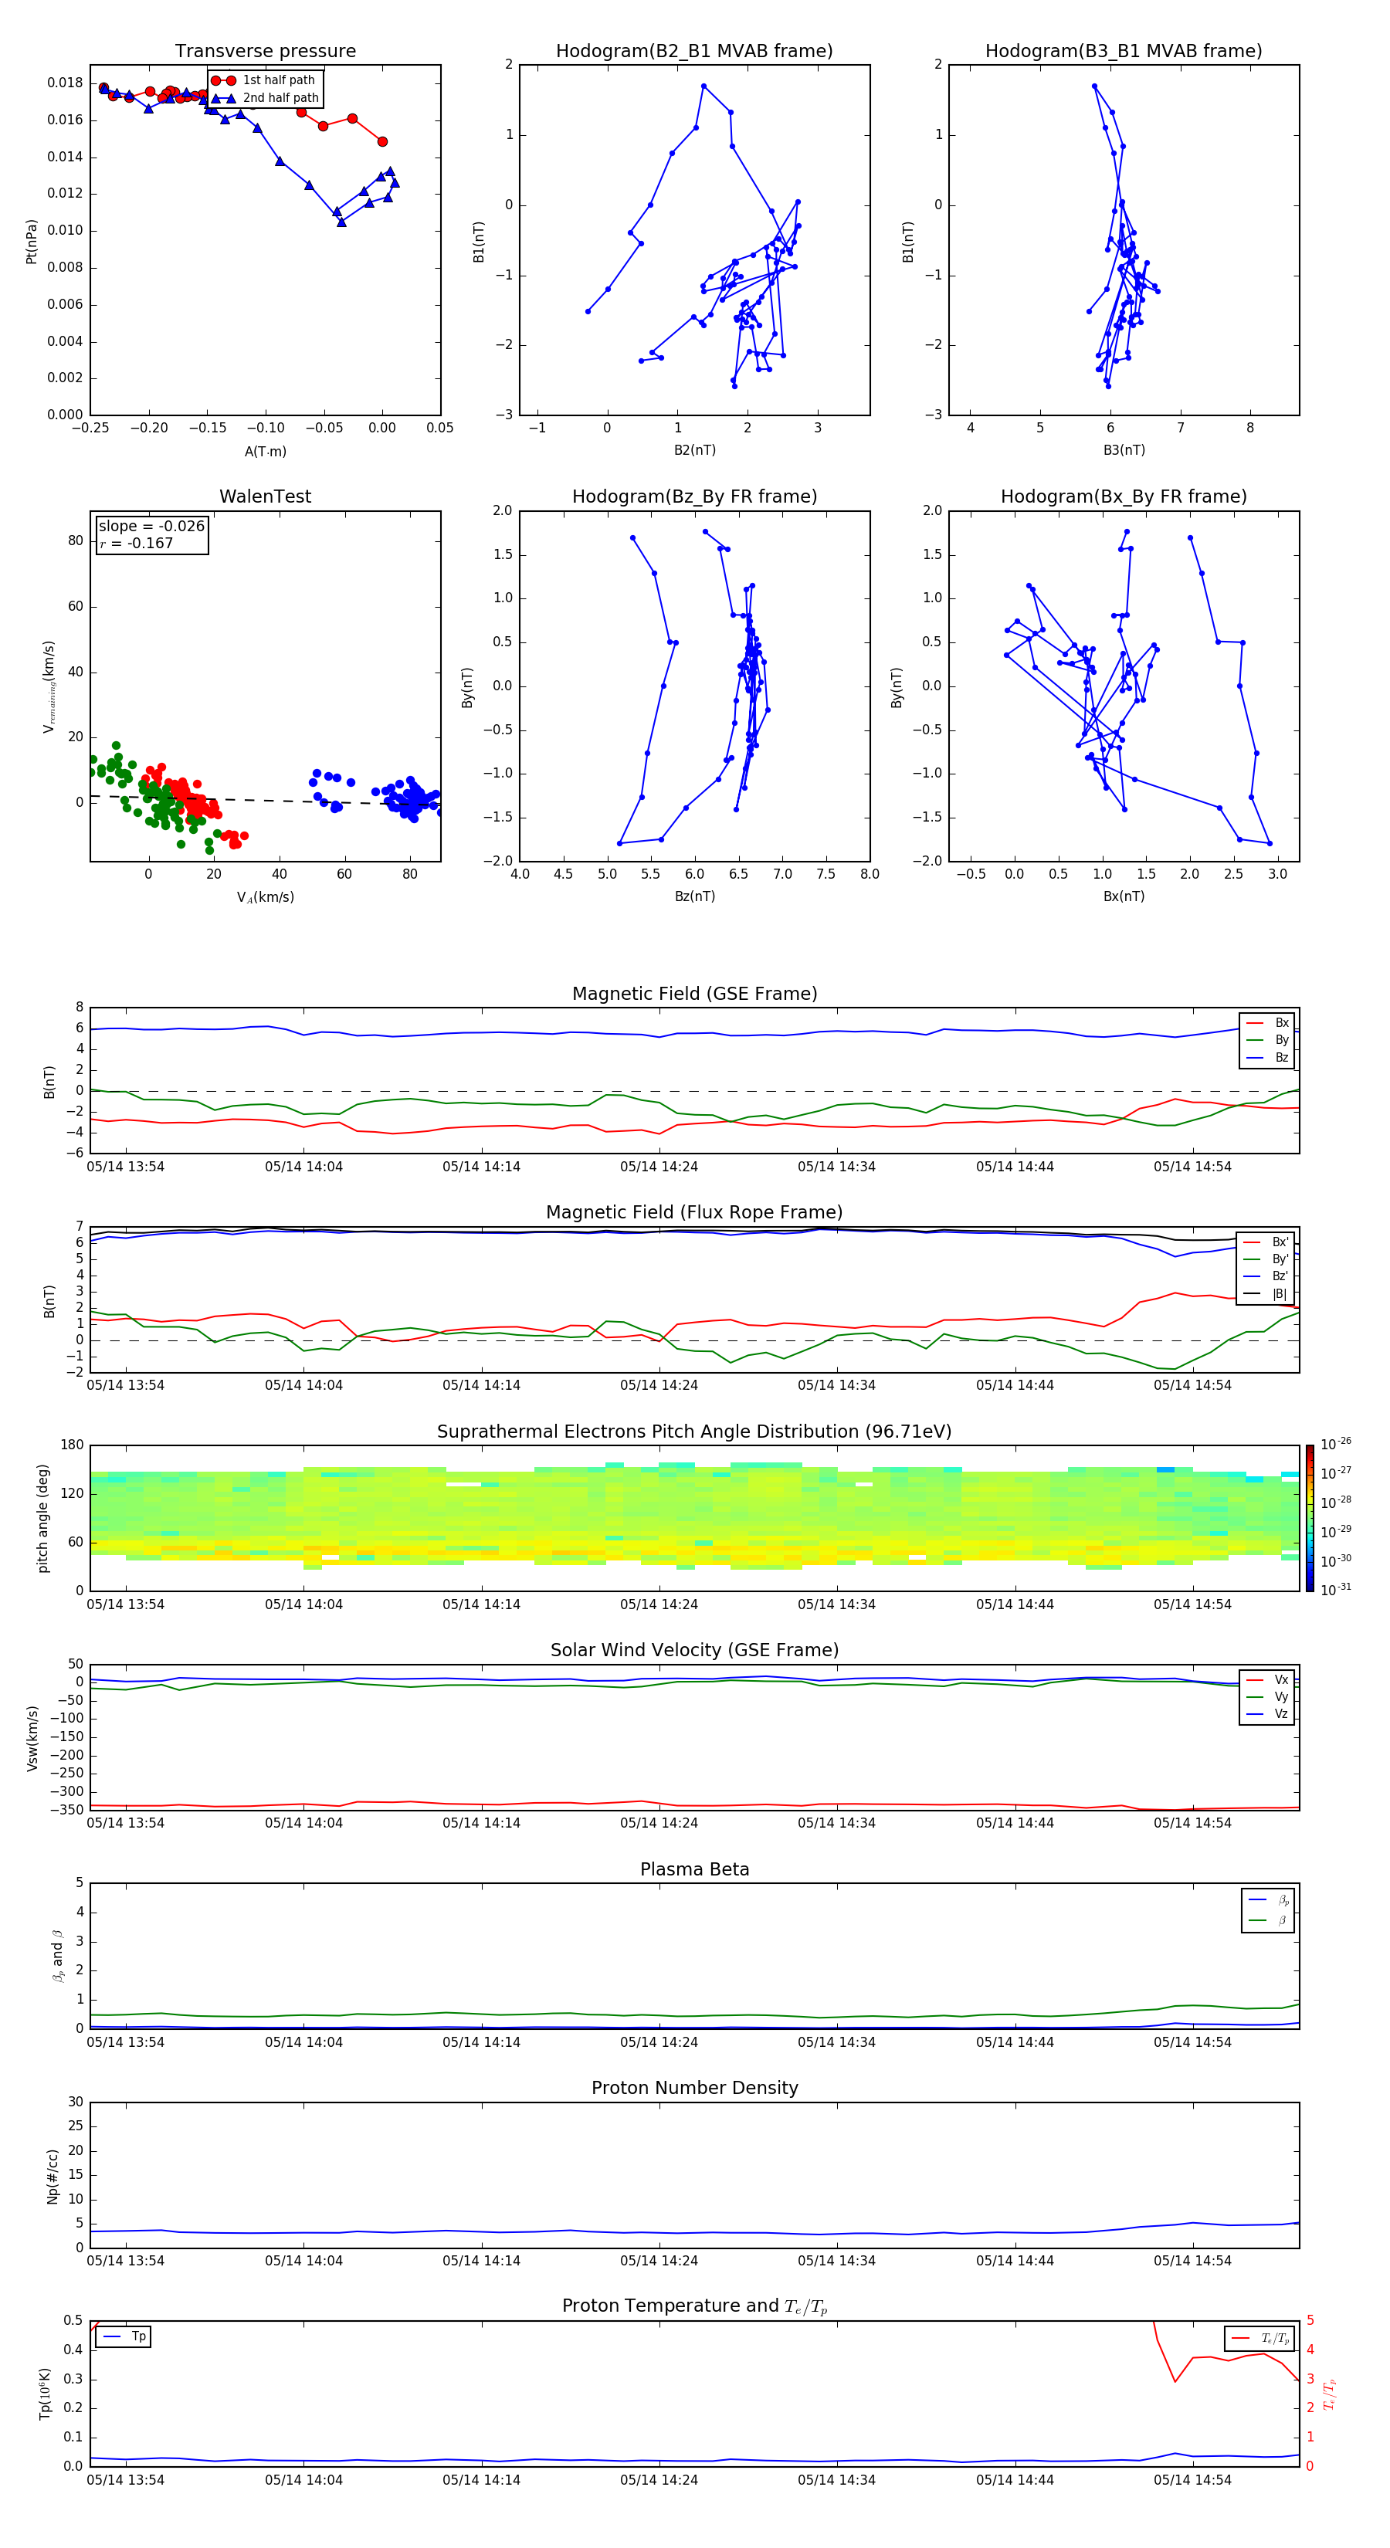Click "05/14 14:54" tick under Proton Number Density plot
The width and height of the screenshot is (1390, 2548).
(x=1192, y=2261)
